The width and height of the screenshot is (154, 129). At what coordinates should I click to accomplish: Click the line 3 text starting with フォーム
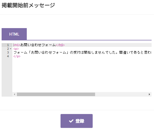[x=82, y=52]
